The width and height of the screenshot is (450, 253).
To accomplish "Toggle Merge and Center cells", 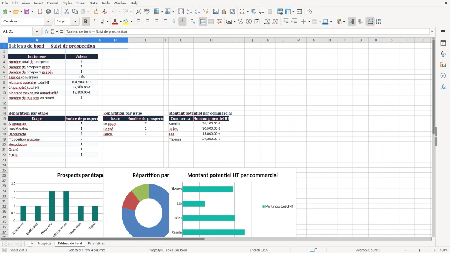I will [203, 22].
